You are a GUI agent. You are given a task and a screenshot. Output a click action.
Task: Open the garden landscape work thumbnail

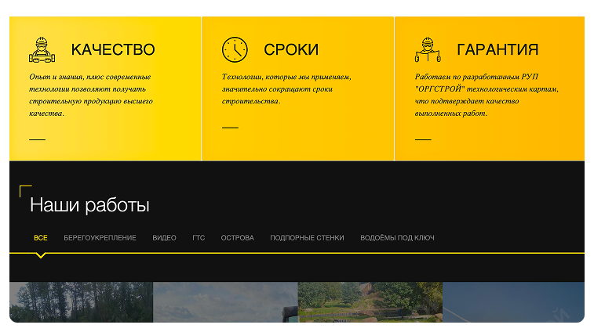[x=370, y=302]
